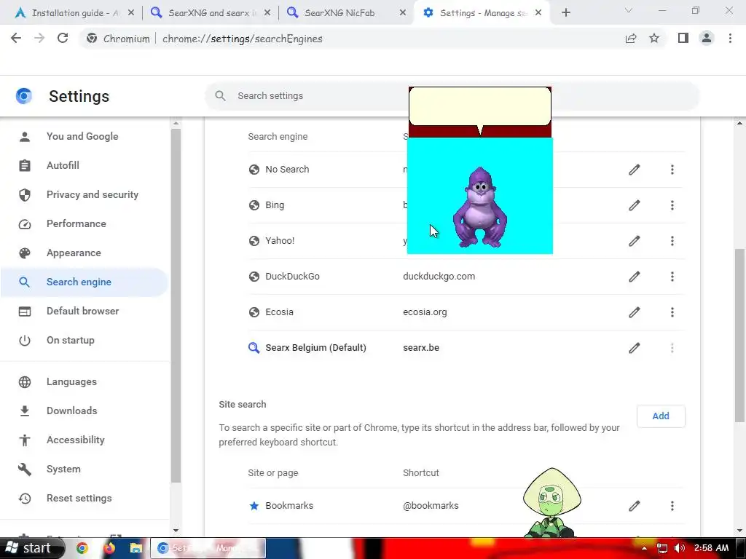Launch Chrome from taskbar
The height and width of the screenshot is (559, 746).
point(82,548)
